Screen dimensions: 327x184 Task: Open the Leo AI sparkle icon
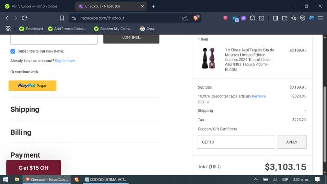point(294,18)
